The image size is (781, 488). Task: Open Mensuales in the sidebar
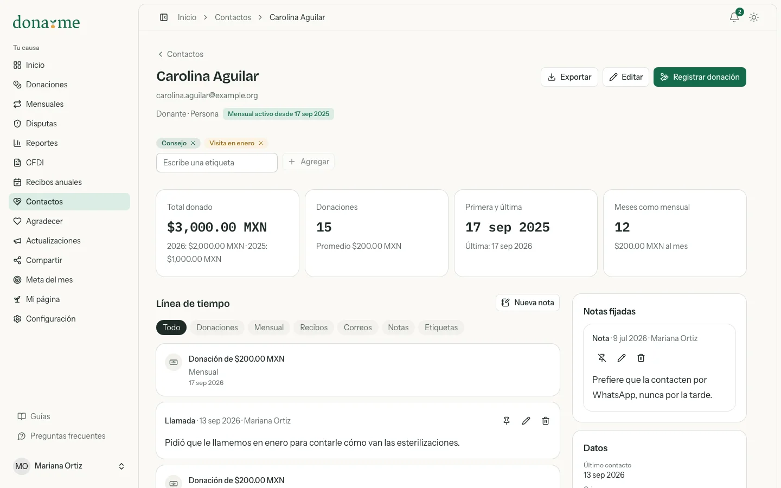69,104
